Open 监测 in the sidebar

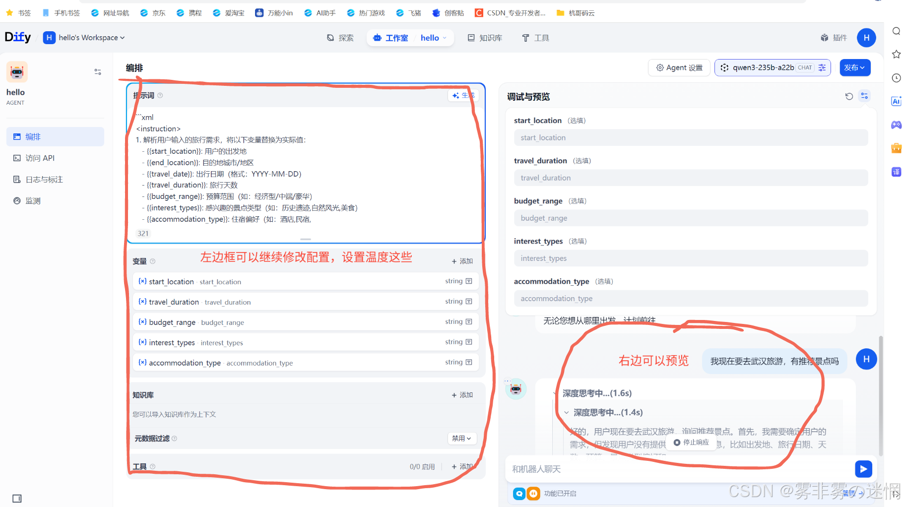(x=55, y=200)
